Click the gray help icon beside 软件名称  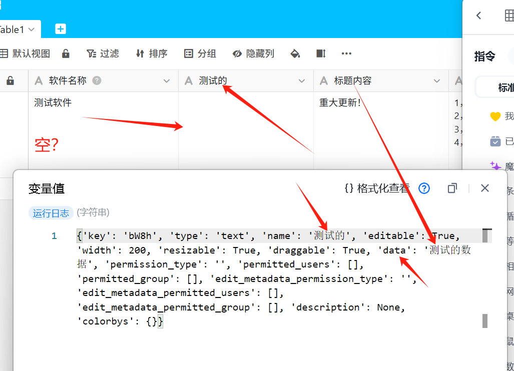[97, 80]
